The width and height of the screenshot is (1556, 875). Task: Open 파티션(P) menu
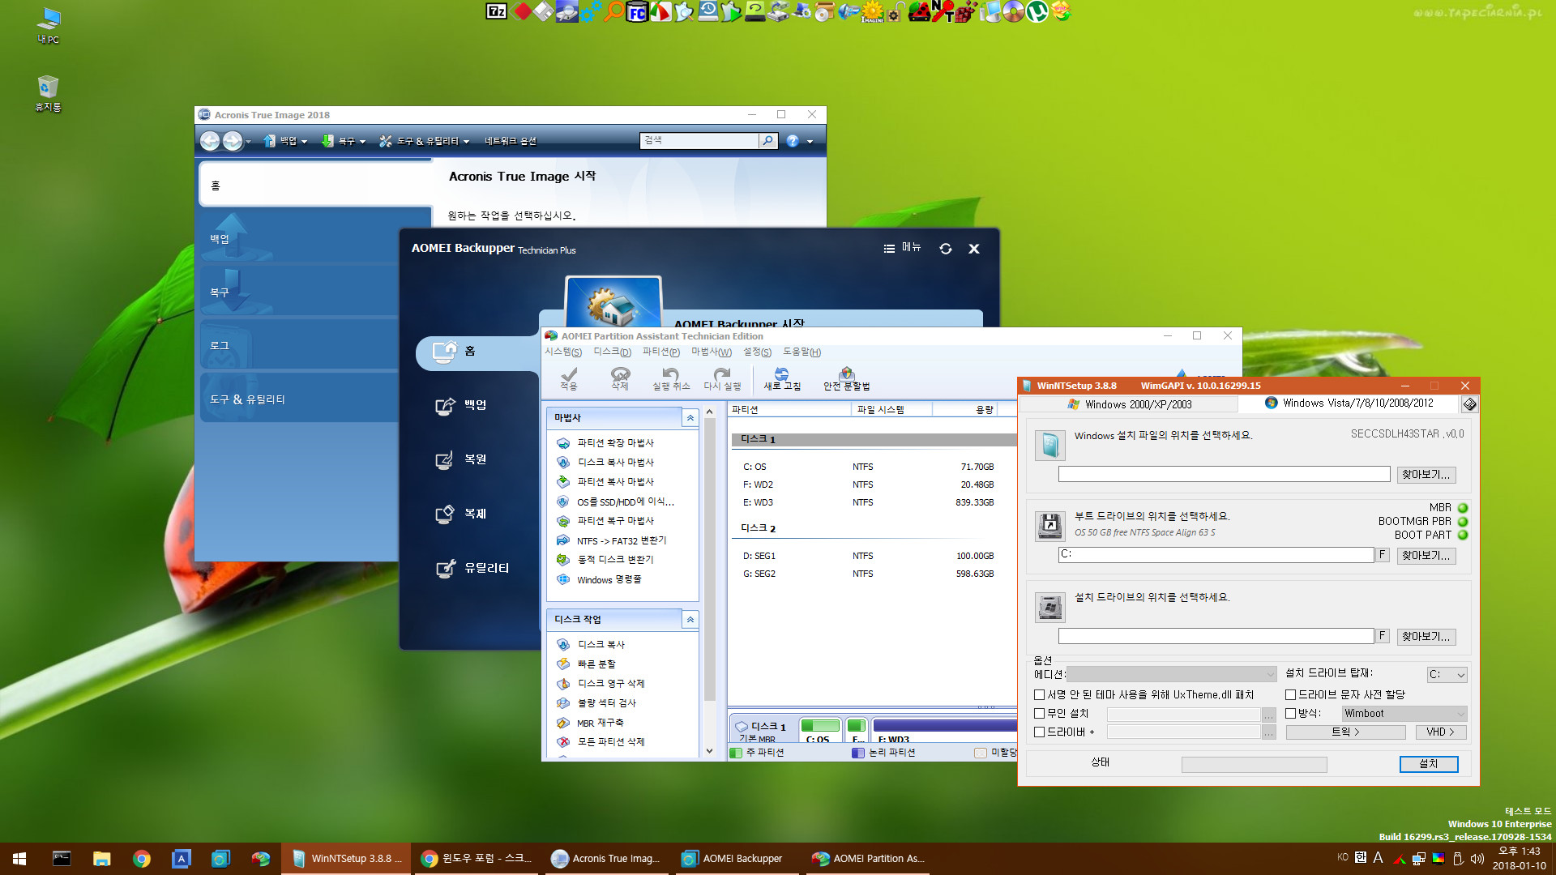[x=660, y=352]
